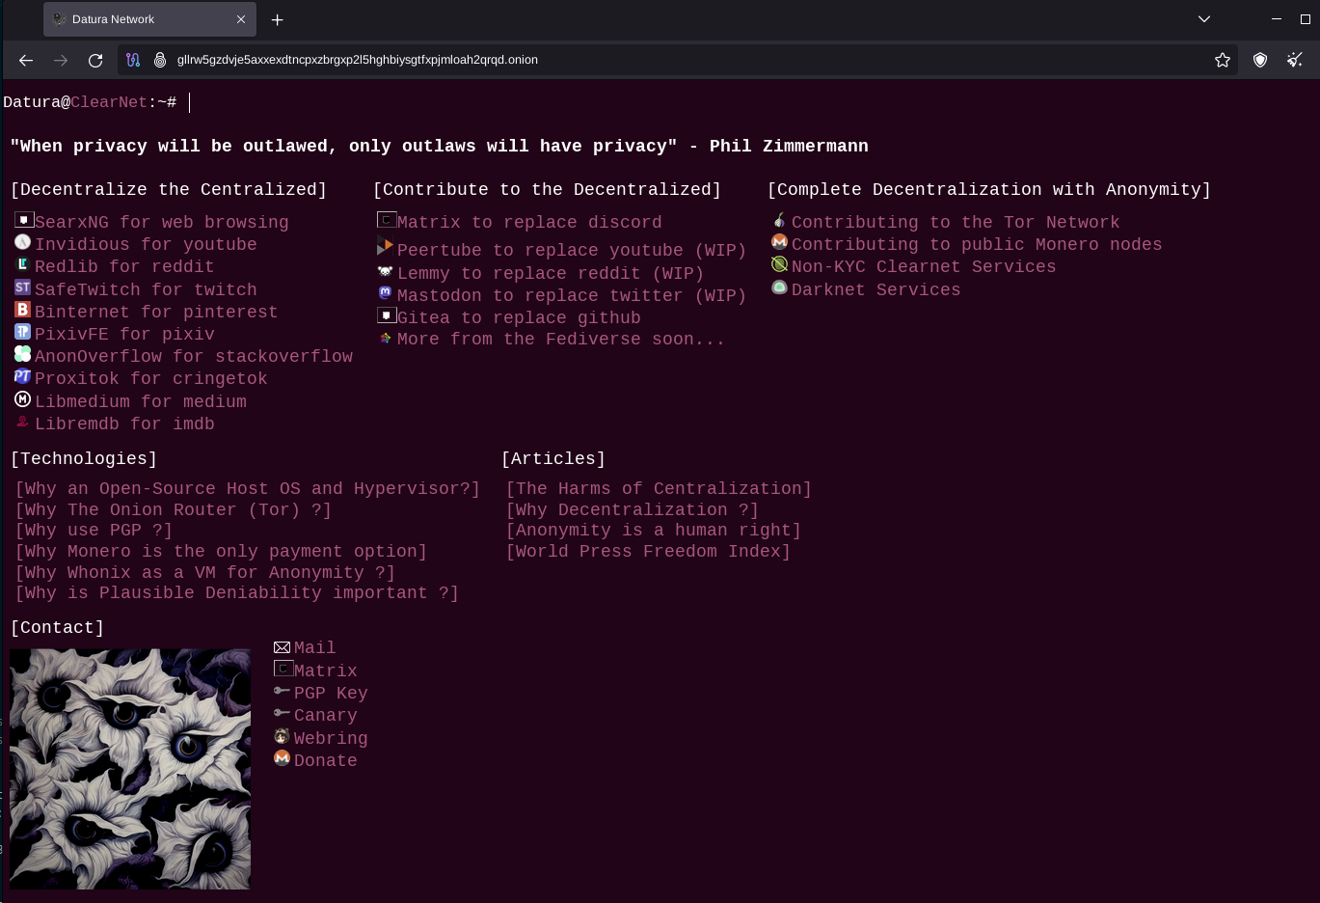
Task: Click the Non-KYC services icon
Action: (x=780, y=264)
